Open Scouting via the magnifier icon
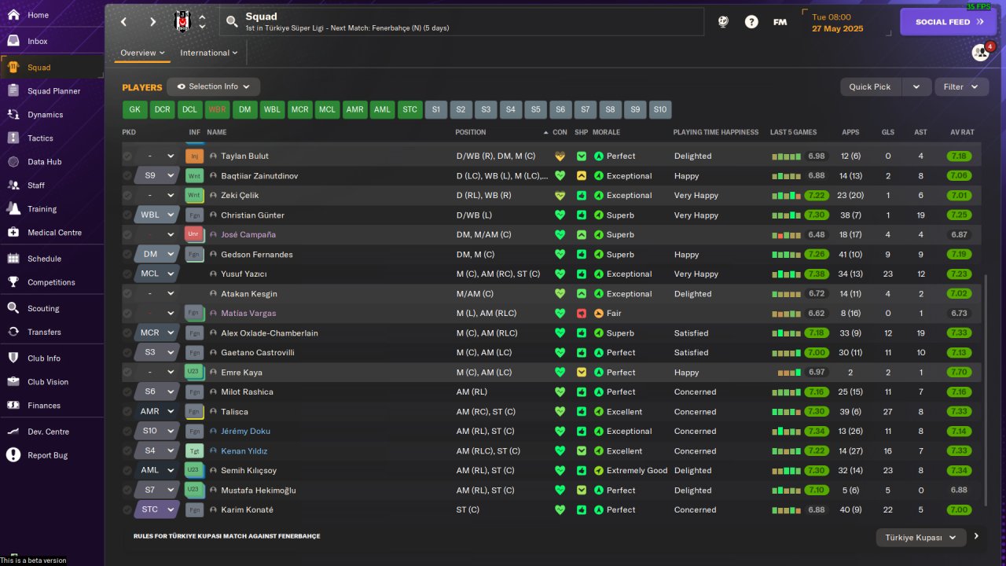 [x=13, y=308]
